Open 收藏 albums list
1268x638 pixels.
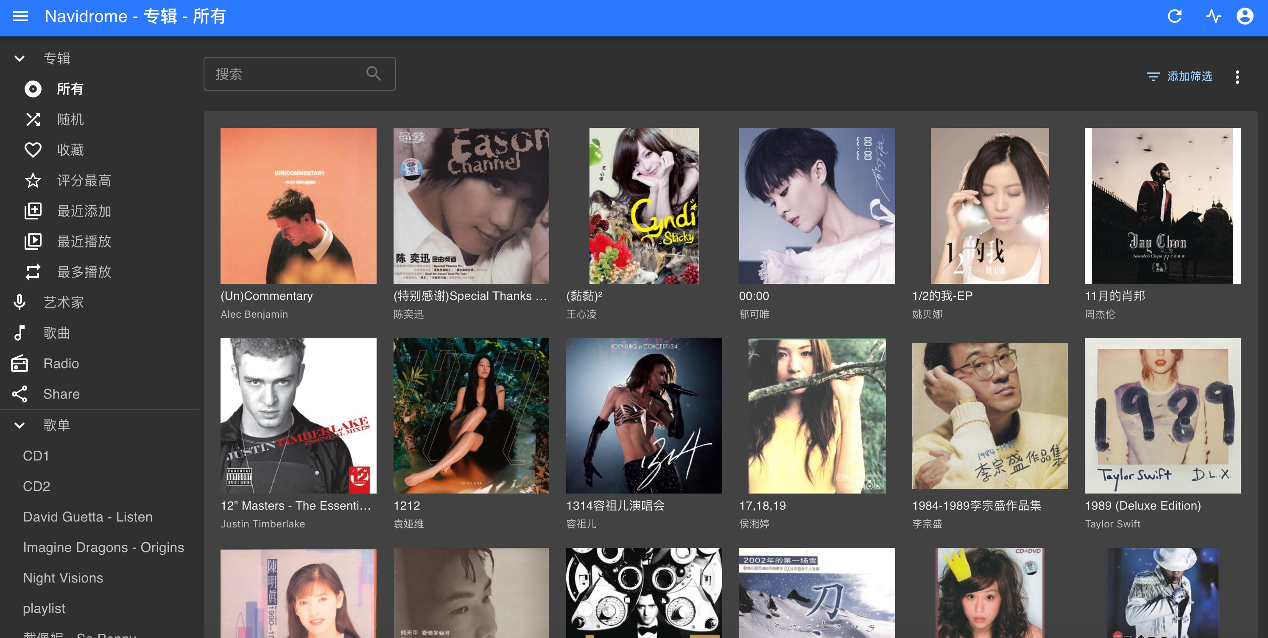tap(70, 150)
